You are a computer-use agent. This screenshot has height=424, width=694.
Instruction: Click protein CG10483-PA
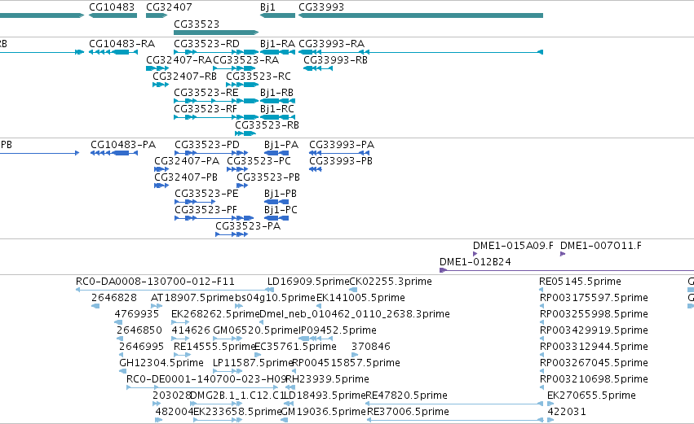114,153
